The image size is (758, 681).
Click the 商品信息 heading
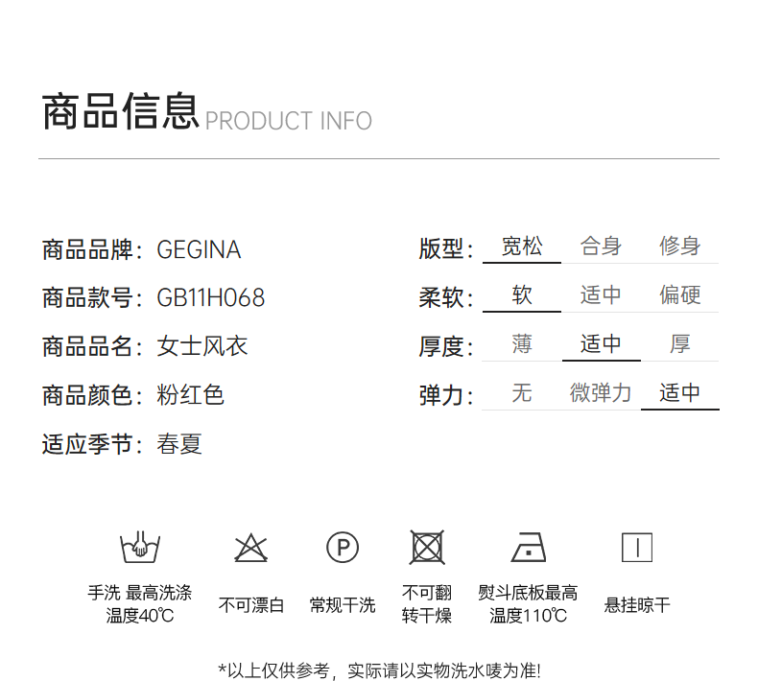pos(120,111)
